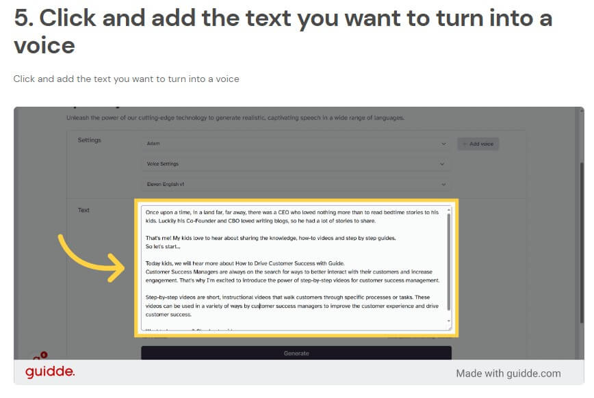Click the chevron on Eleven English v1
The height and width of the screenshot is (398, 594).
(x=443, y=185)
